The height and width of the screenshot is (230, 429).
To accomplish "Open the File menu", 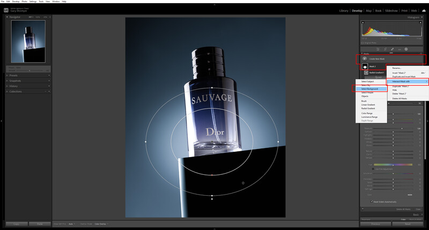I will coord(3,2).
